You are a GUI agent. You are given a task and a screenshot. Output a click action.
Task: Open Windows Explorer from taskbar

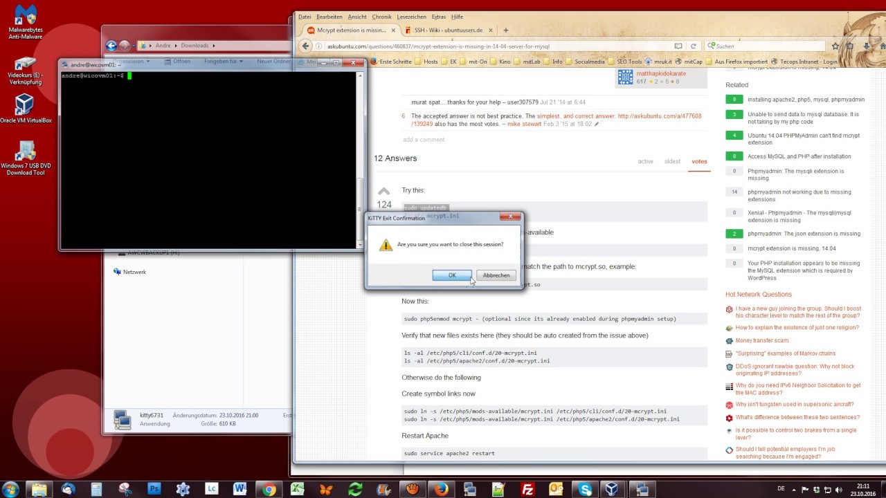coord(39,489)
